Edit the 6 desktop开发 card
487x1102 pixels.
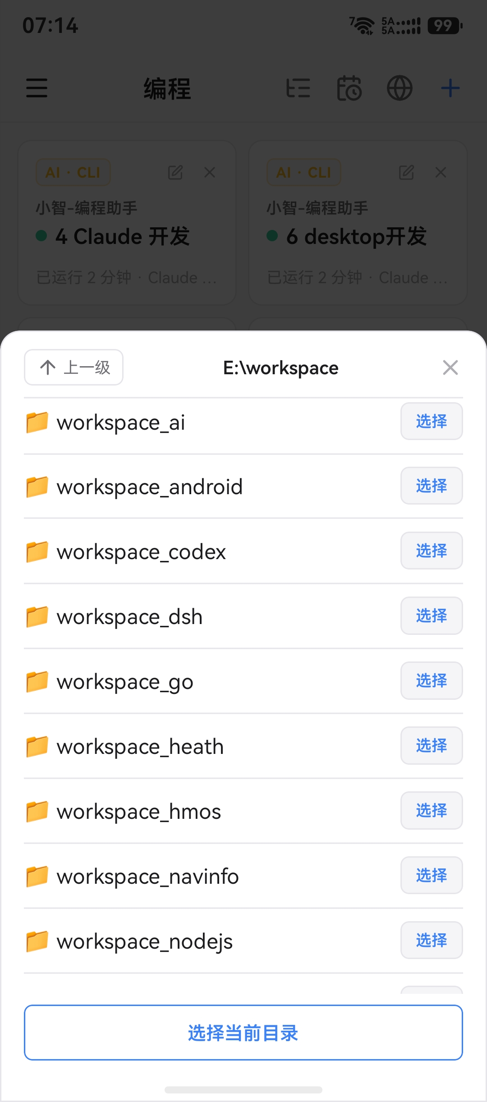(x=406, y=172)
